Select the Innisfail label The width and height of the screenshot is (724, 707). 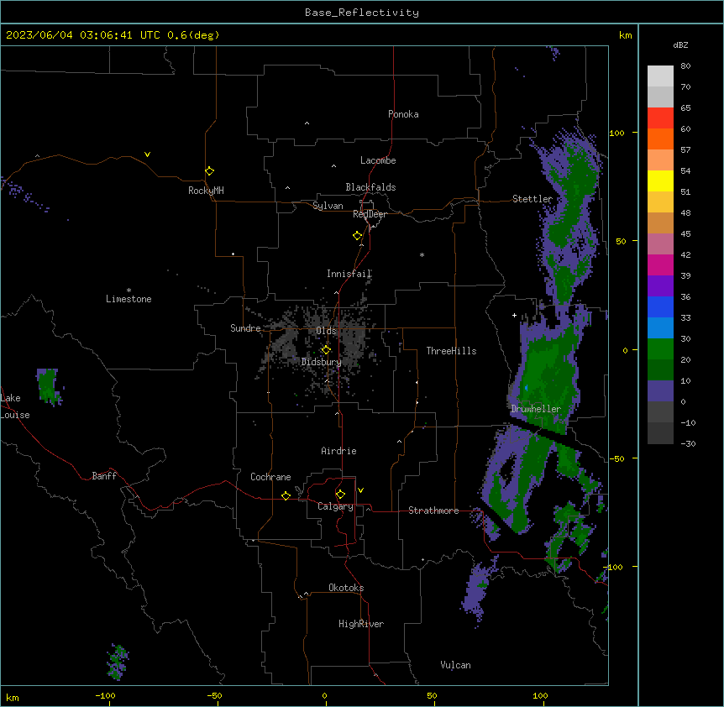tap(349, 274)
